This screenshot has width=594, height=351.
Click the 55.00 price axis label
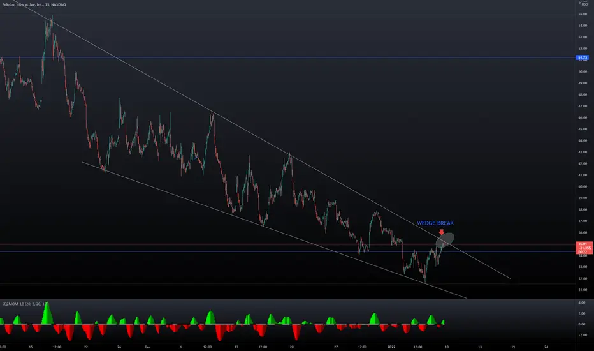tap(583, 15)
